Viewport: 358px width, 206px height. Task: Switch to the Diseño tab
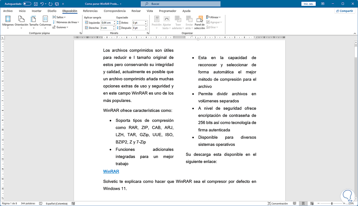tap(52, 11)
